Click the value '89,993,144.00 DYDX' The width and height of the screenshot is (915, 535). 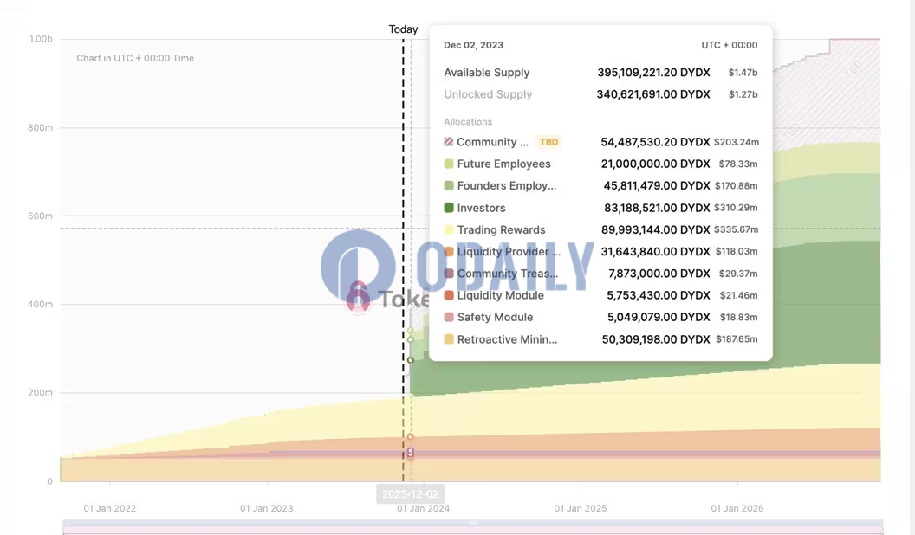click(655, 229)
